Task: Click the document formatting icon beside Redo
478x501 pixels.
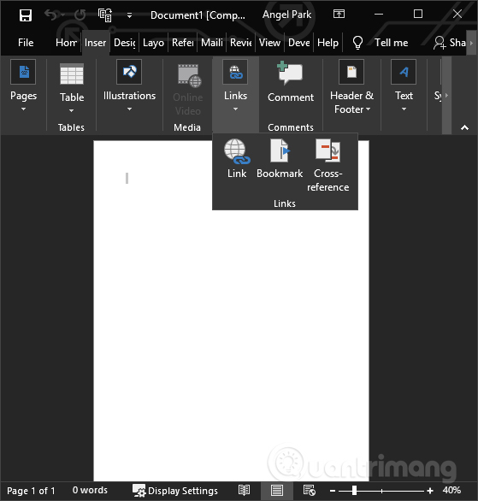Action: tap(105, 15)
